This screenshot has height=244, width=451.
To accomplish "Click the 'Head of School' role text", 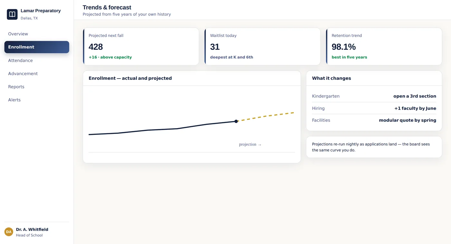I will [x=29, y=235].
